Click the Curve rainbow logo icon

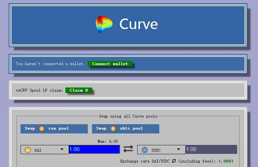tap(104, 24)
